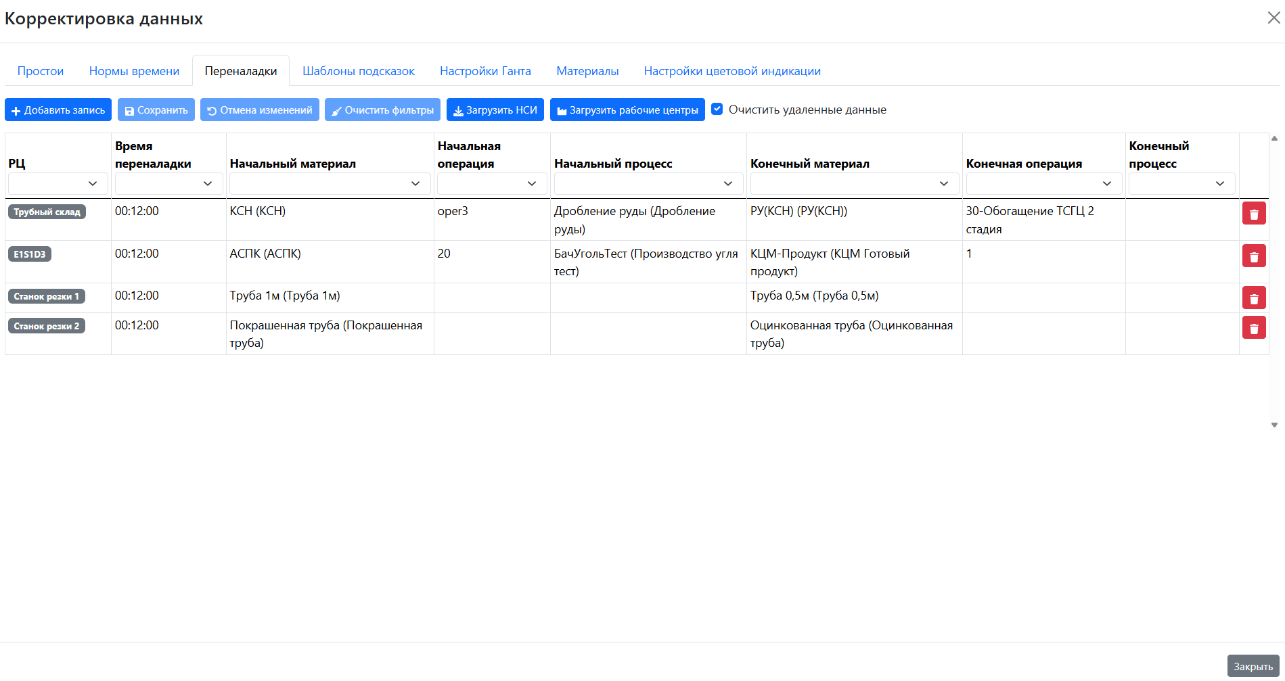Remove the Станок резки 2 row
Screen dimensions: 1285x681
pyautogui.click(x=1253, y=328)
